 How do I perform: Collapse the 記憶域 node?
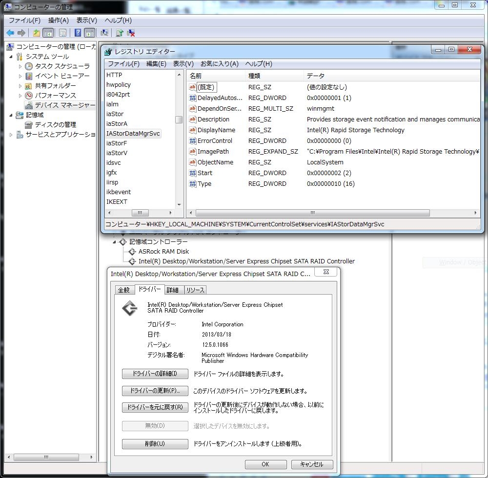point(11,115)
